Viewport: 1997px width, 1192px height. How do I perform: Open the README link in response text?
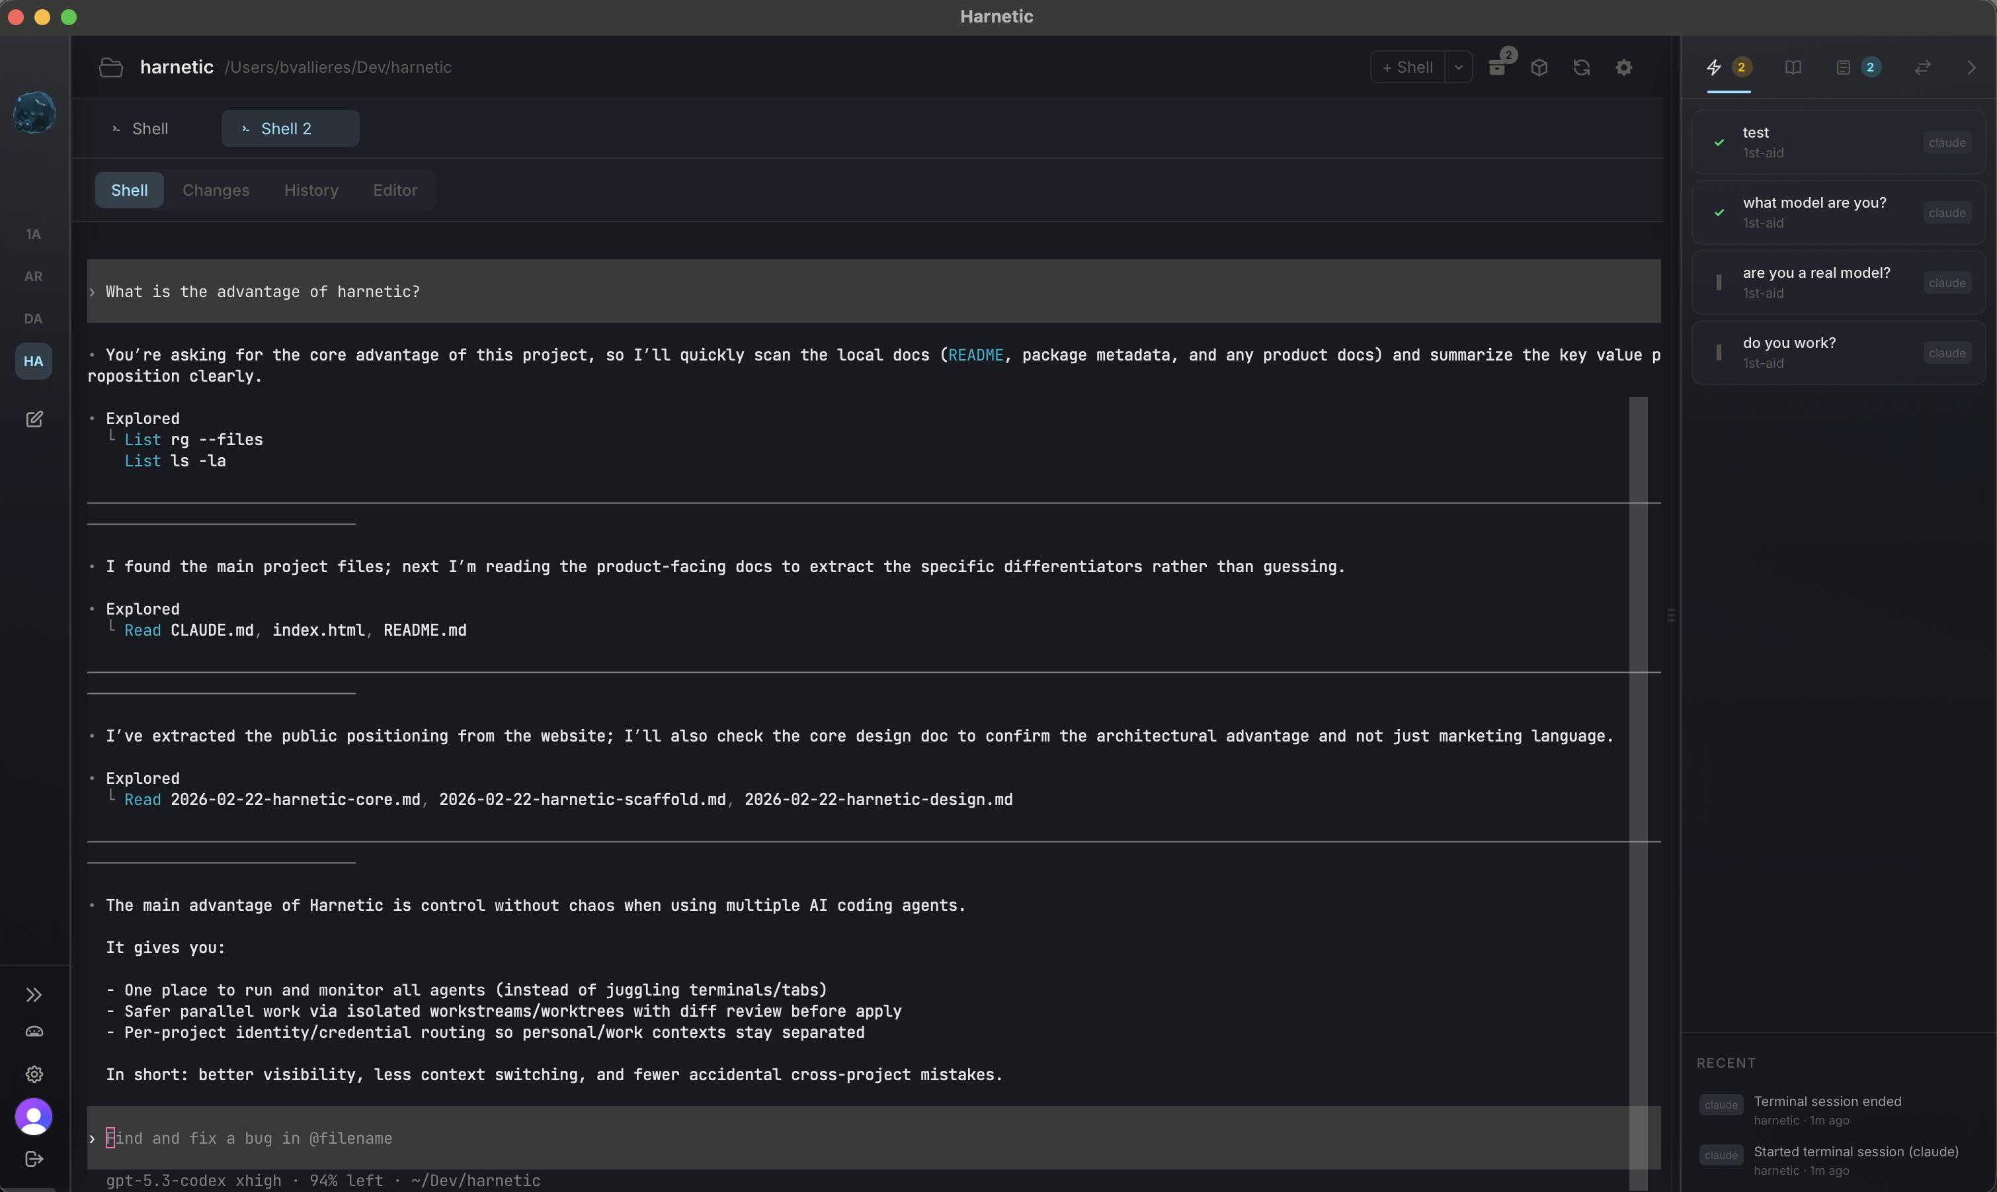click(974, 355)
